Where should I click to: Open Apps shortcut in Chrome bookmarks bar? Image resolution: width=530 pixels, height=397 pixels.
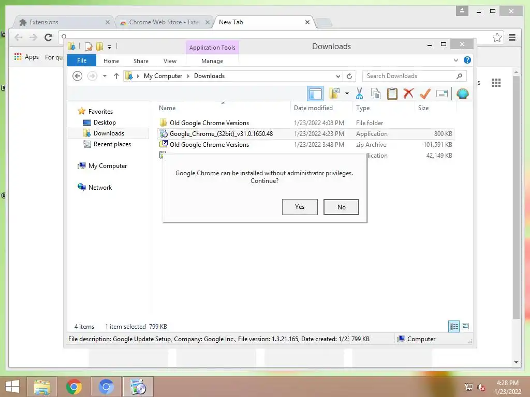(x=27, y=57)
